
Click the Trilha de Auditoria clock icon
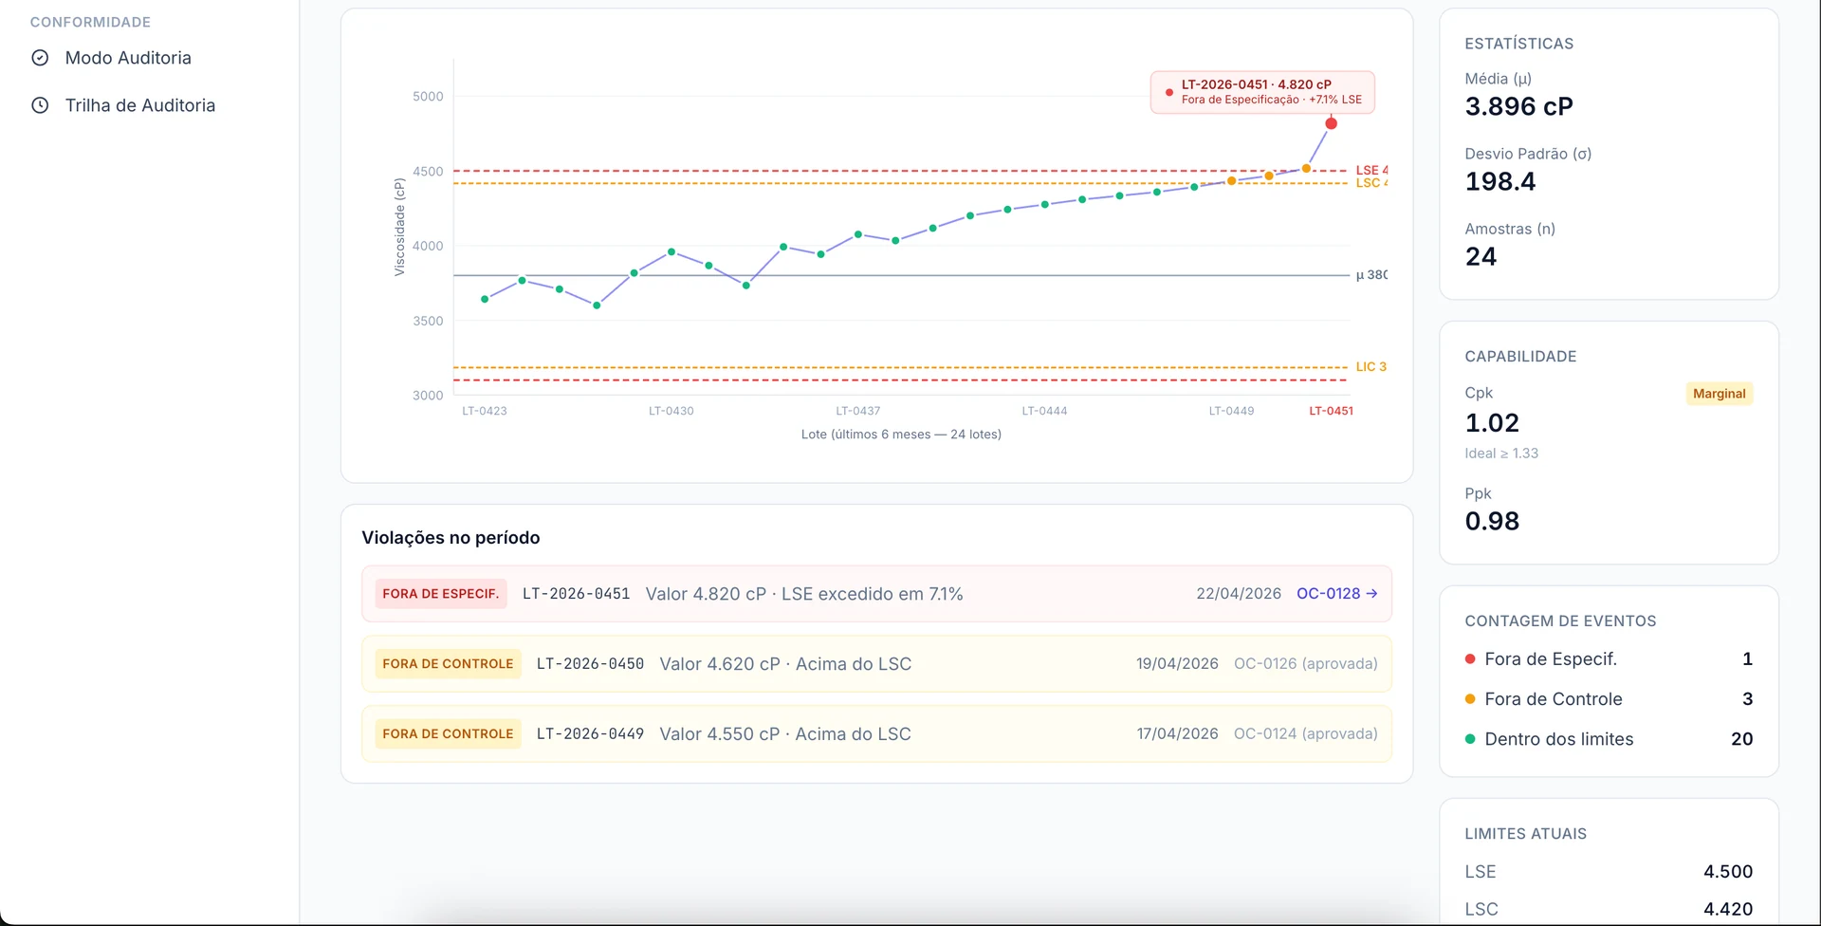tap(40, 105)
